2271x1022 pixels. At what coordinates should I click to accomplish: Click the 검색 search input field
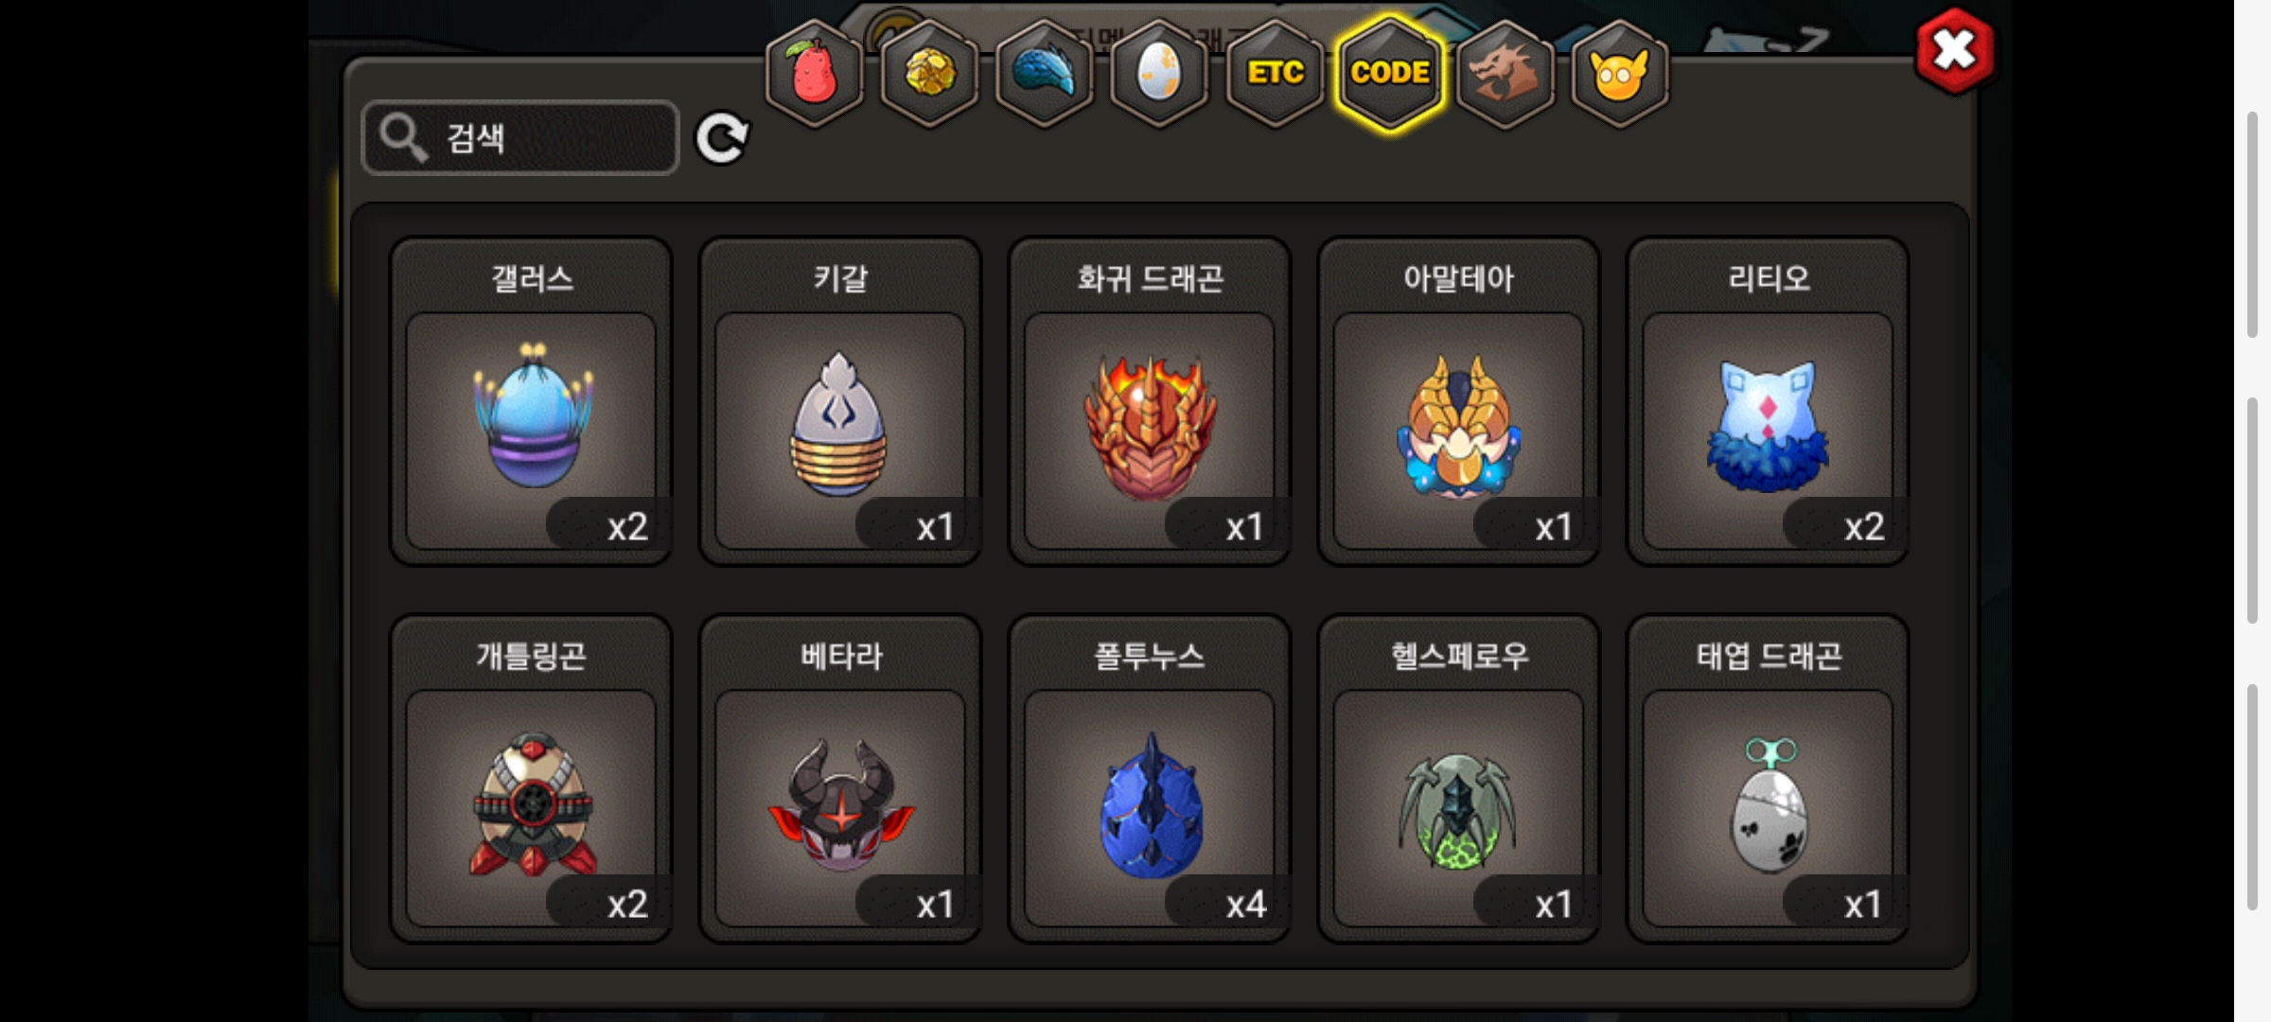pos(520,138)
